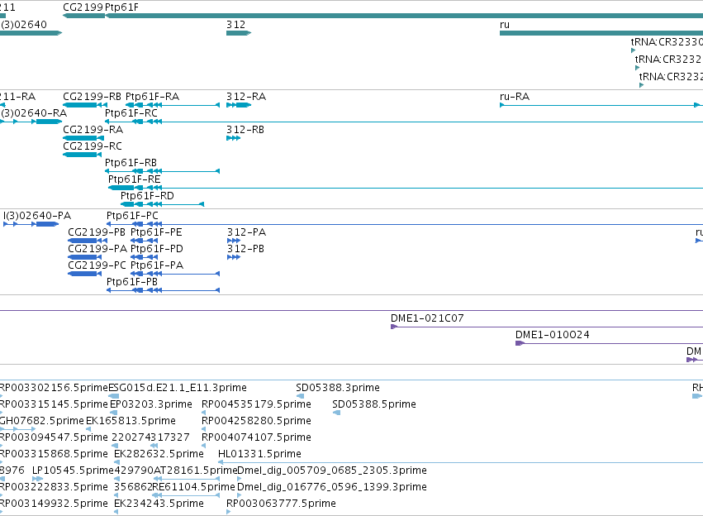Click the Dmel_dig_016776_0596_1399.3prime label
This screenshot has height=516, width=703.
[332, 487]
